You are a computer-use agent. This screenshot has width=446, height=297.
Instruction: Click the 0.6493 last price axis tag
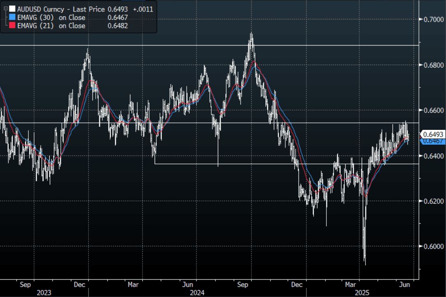432,134
